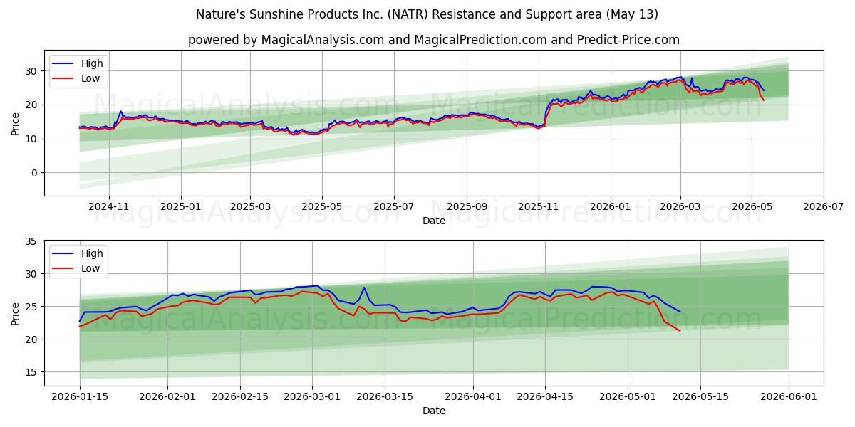Click the bottom chart x-axis label '2026-04-01'
Image resolution: width=855 pixels, height=427 pixels.
pyautogui.click(x=473, y=396)
